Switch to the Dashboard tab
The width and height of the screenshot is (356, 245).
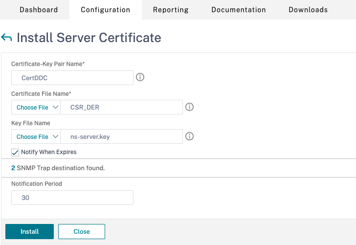(x=39, y=10)
